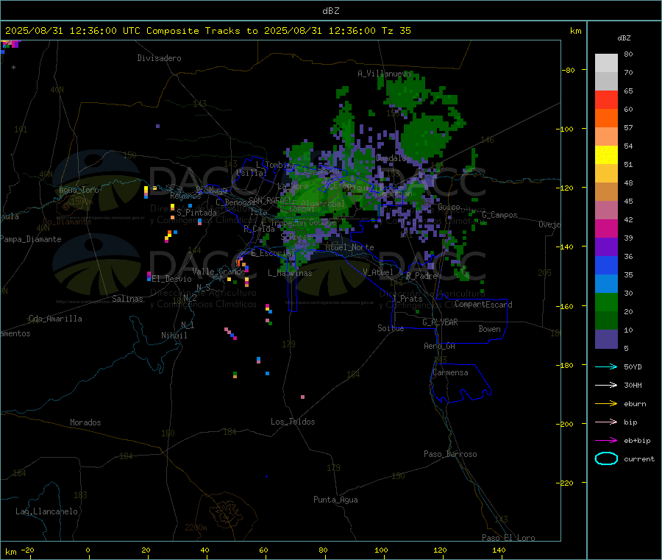Click the 'R_Padre' map label
Image resolution: width=662 pixels, height=560 pixels.
(x=421, y=276)
